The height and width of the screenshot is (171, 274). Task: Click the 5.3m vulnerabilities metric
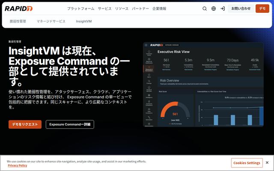(x=188, y=60)
